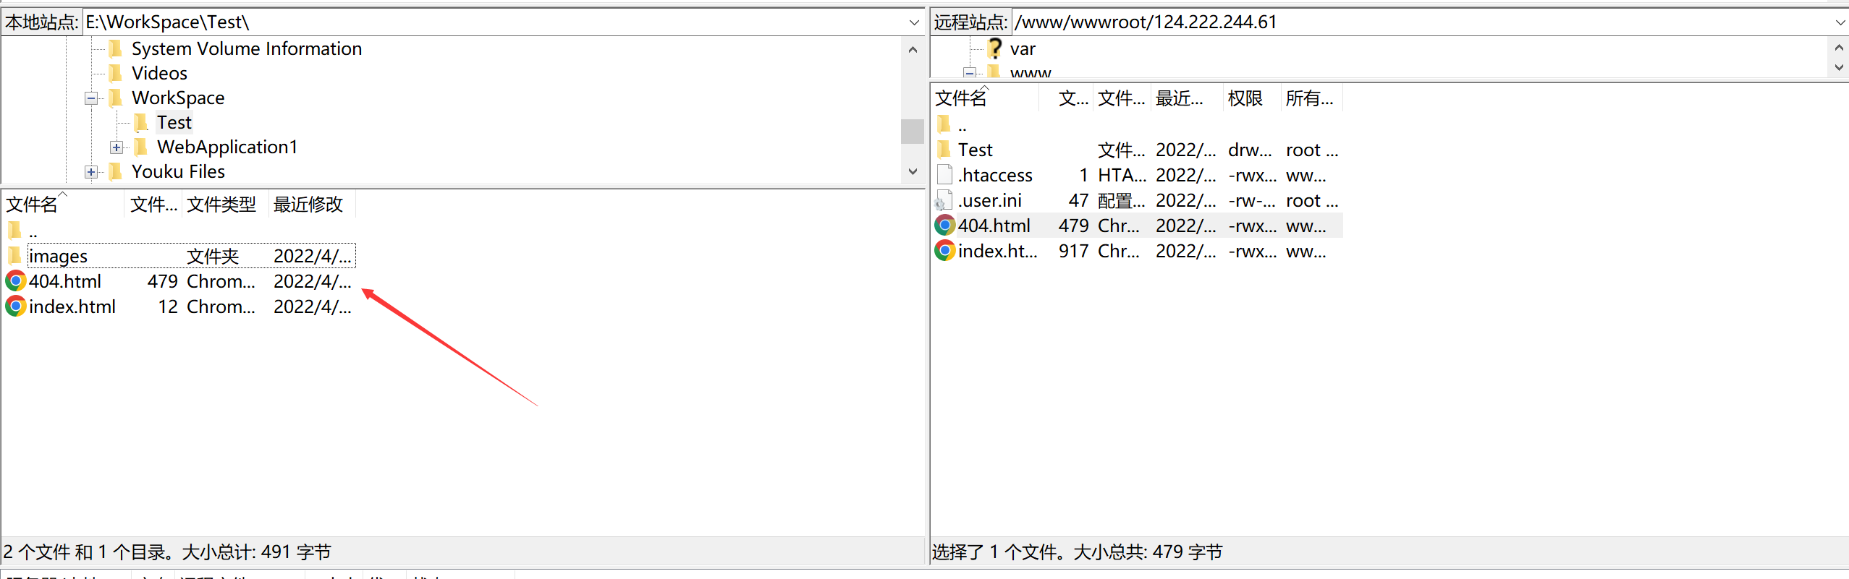The width and height of the screenshot is (1849, 579).
Task: Sort local files by 文件类型 column
Action: coord(226,205)
